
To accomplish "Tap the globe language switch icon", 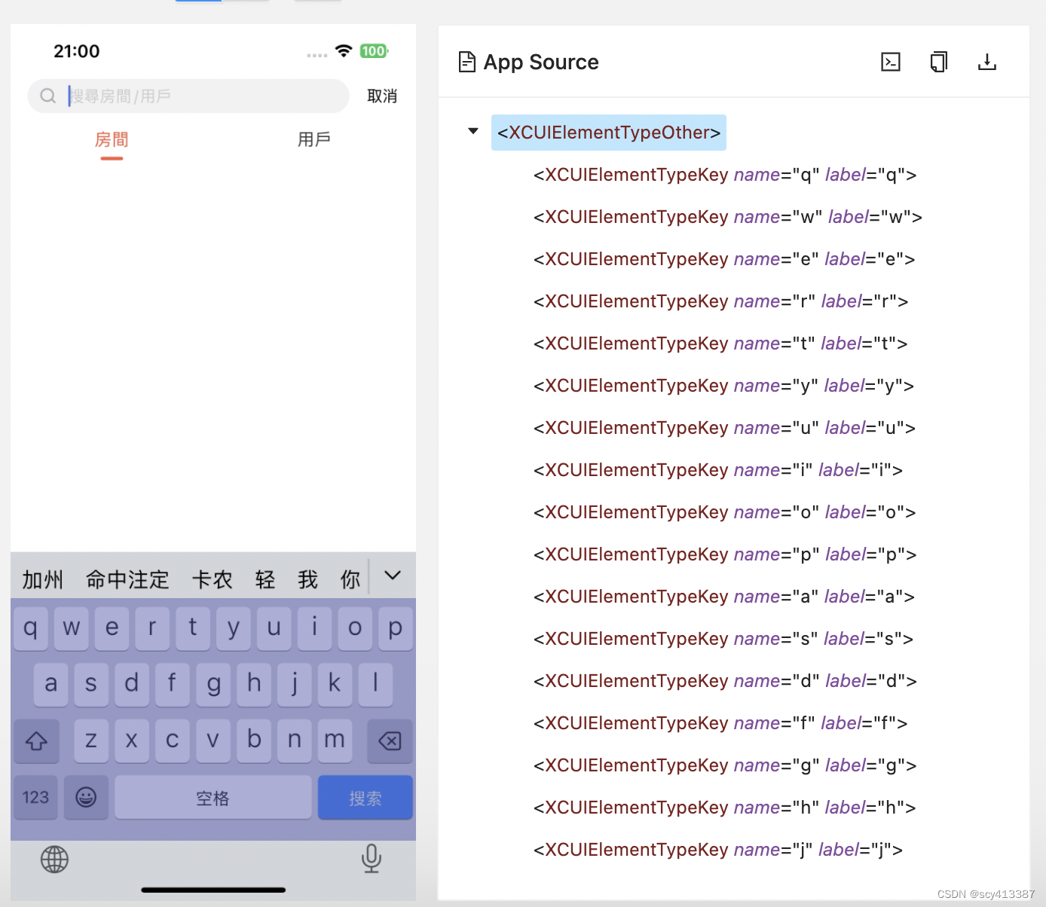I will 54,859.
